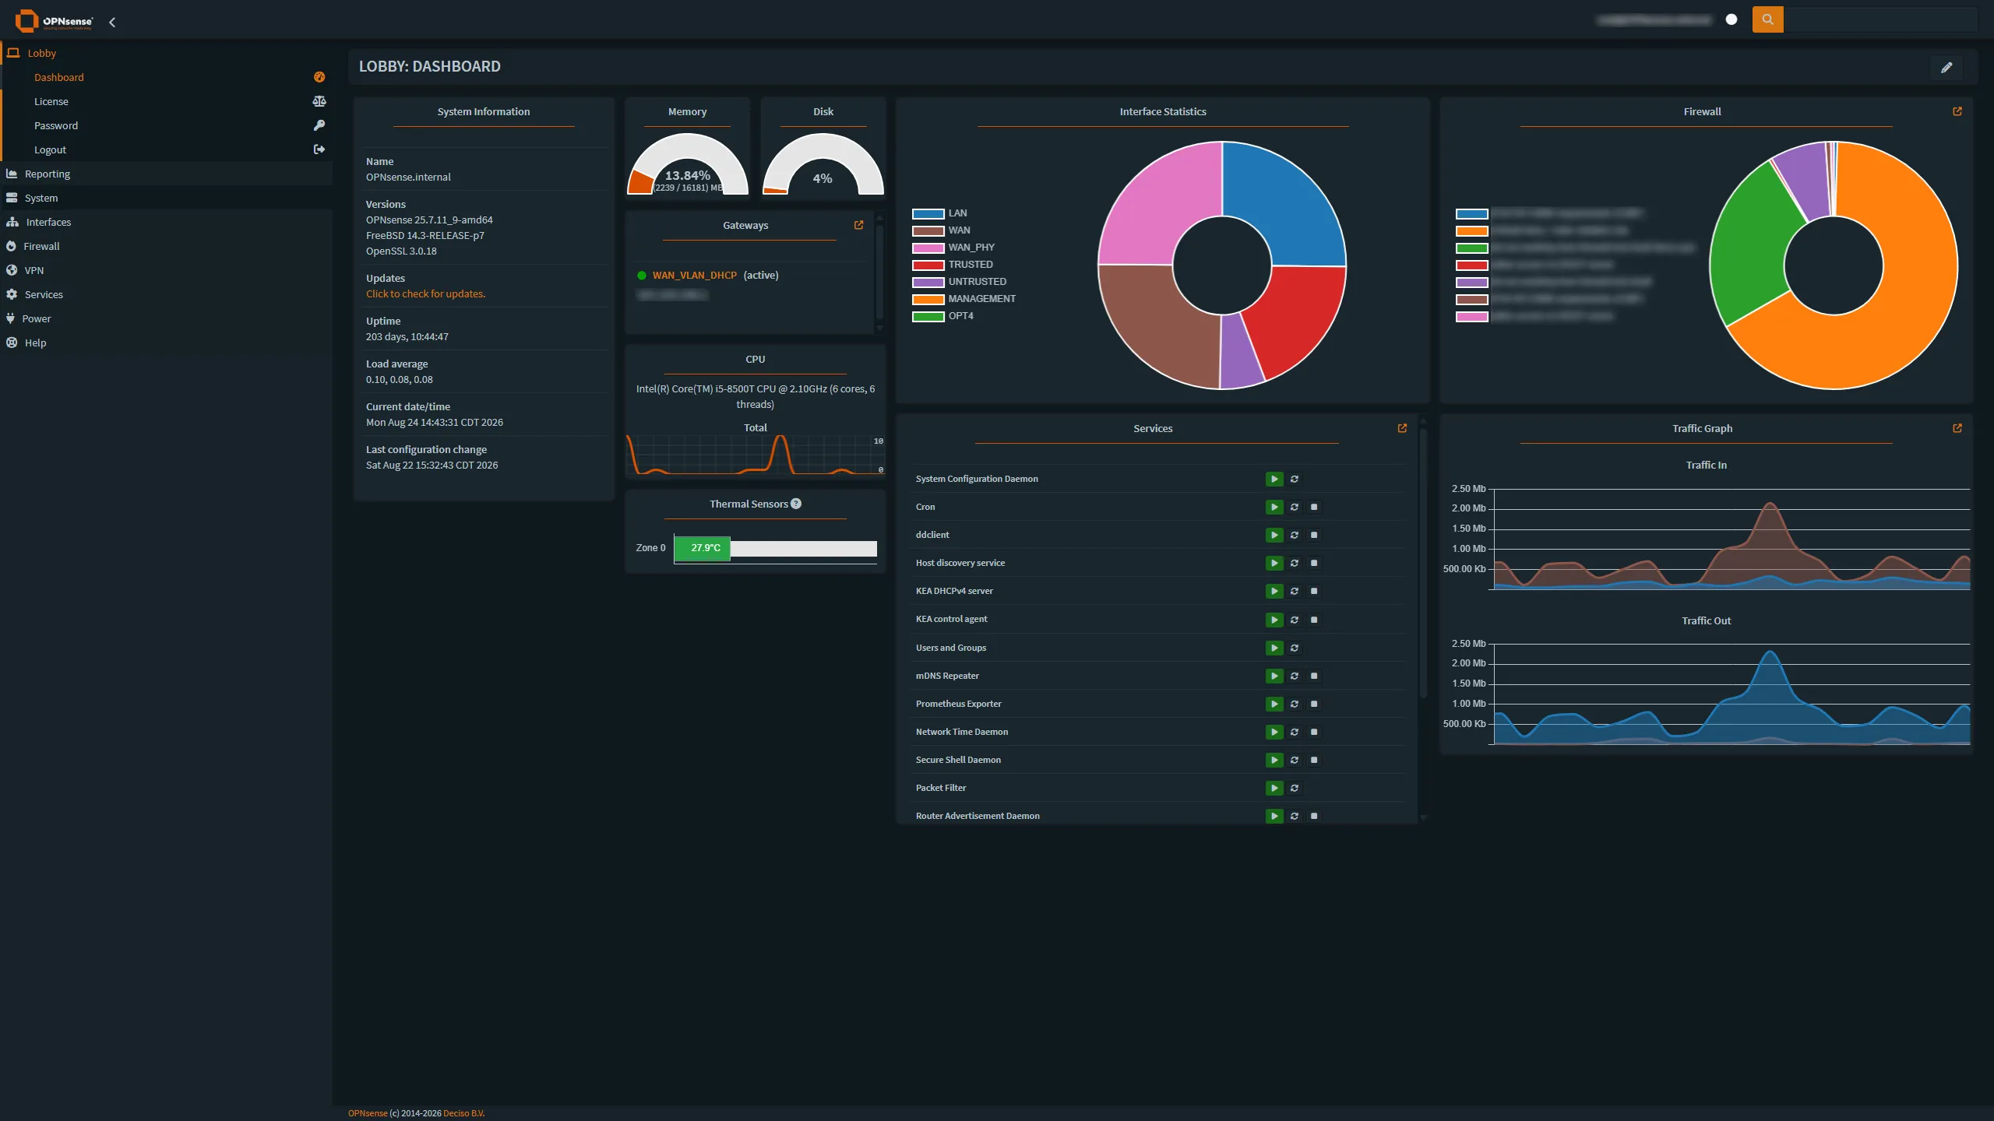The width and height of the screenshot is (1994, 1121).
Task: Stop the Host discovery service
Action: tap(1314, 563)
